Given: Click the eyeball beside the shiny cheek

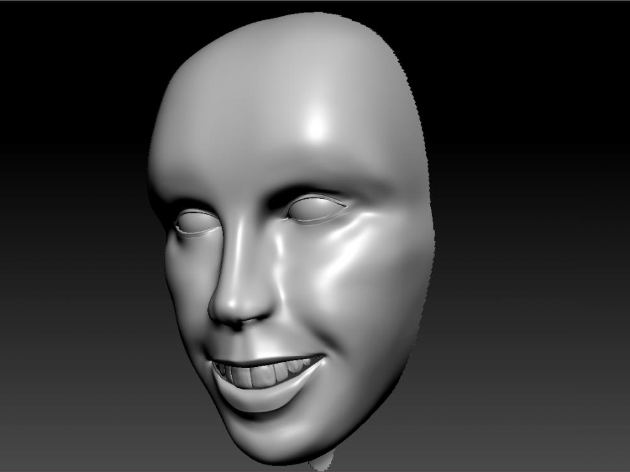Looking at the screenshot, I should coord(316,209).
